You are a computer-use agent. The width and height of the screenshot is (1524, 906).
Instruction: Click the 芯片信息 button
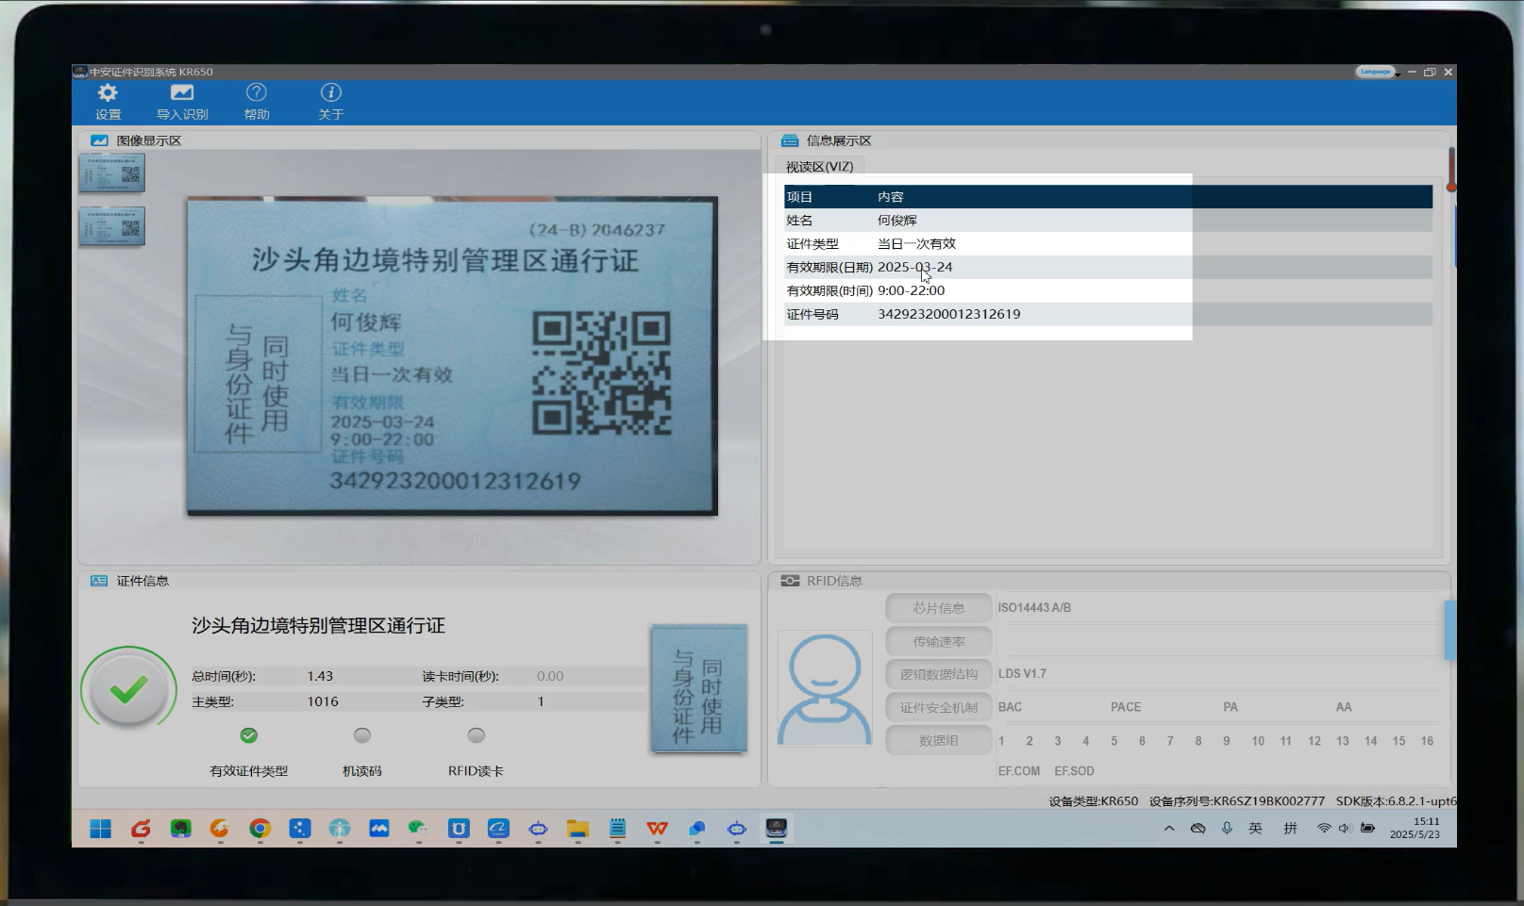point(939,608)
